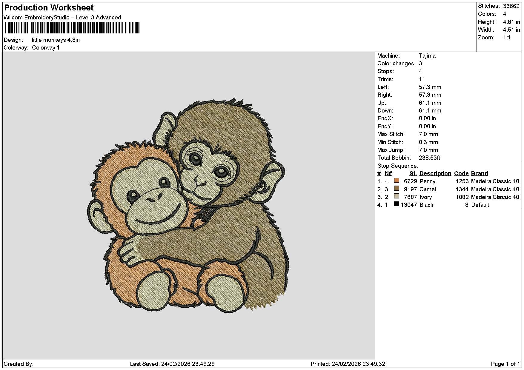Click the 'Up:' label
The height and width of the screenshot is (370, 524).
[x=382, y=103]
